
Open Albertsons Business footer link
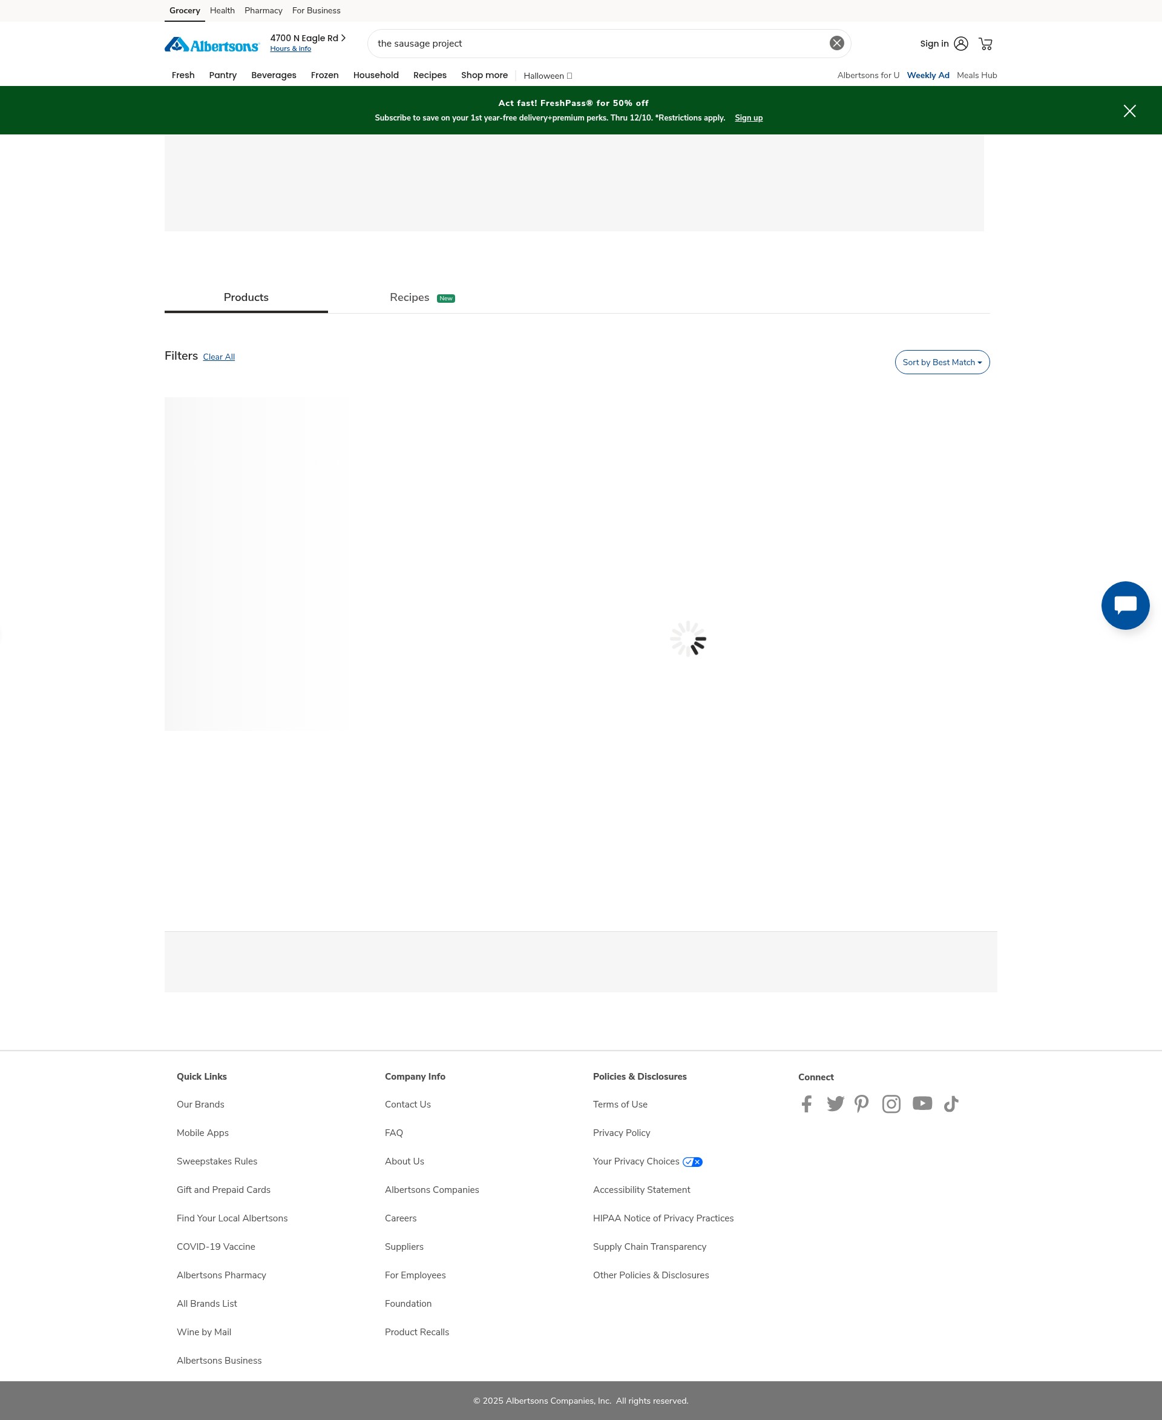pos(219,1361)
